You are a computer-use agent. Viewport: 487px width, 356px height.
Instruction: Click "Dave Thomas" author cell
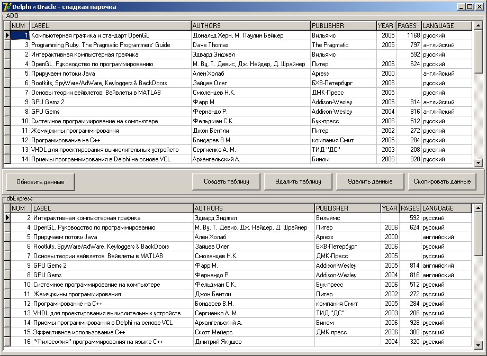coord(251,45)
